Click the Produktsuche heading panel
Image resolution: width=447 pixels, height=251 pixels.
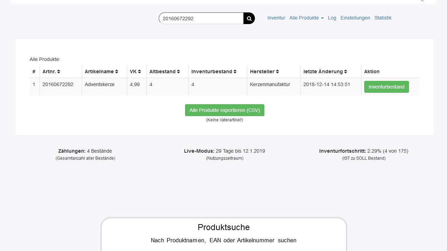tap(223, 227)
